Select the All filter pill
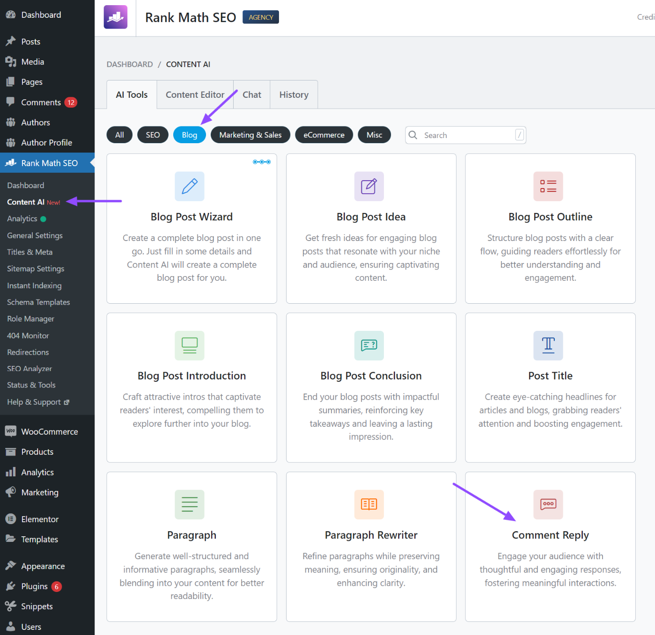Image resolution: width=655 pixels, height=635 pixels. (x=119, y=135)
